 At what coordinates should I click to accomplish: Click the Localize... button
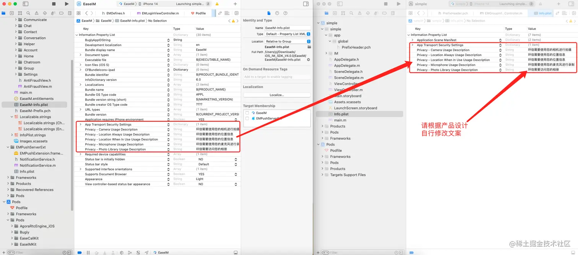click(x=277, y=95)
